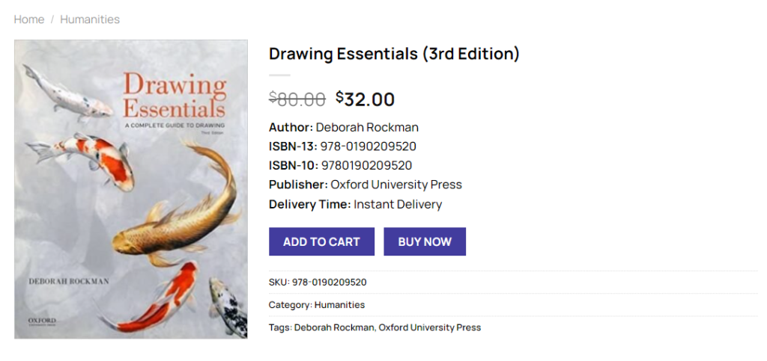
Task: Click the ISBN-13 number 978-0190209520
Action: (368, 146)
